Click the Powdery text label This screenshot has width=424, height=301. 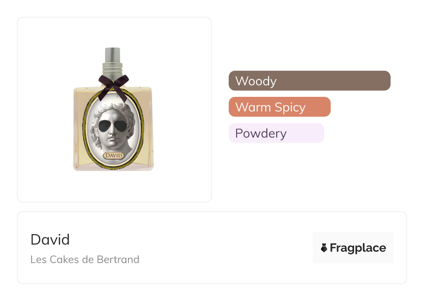(261, 133)
